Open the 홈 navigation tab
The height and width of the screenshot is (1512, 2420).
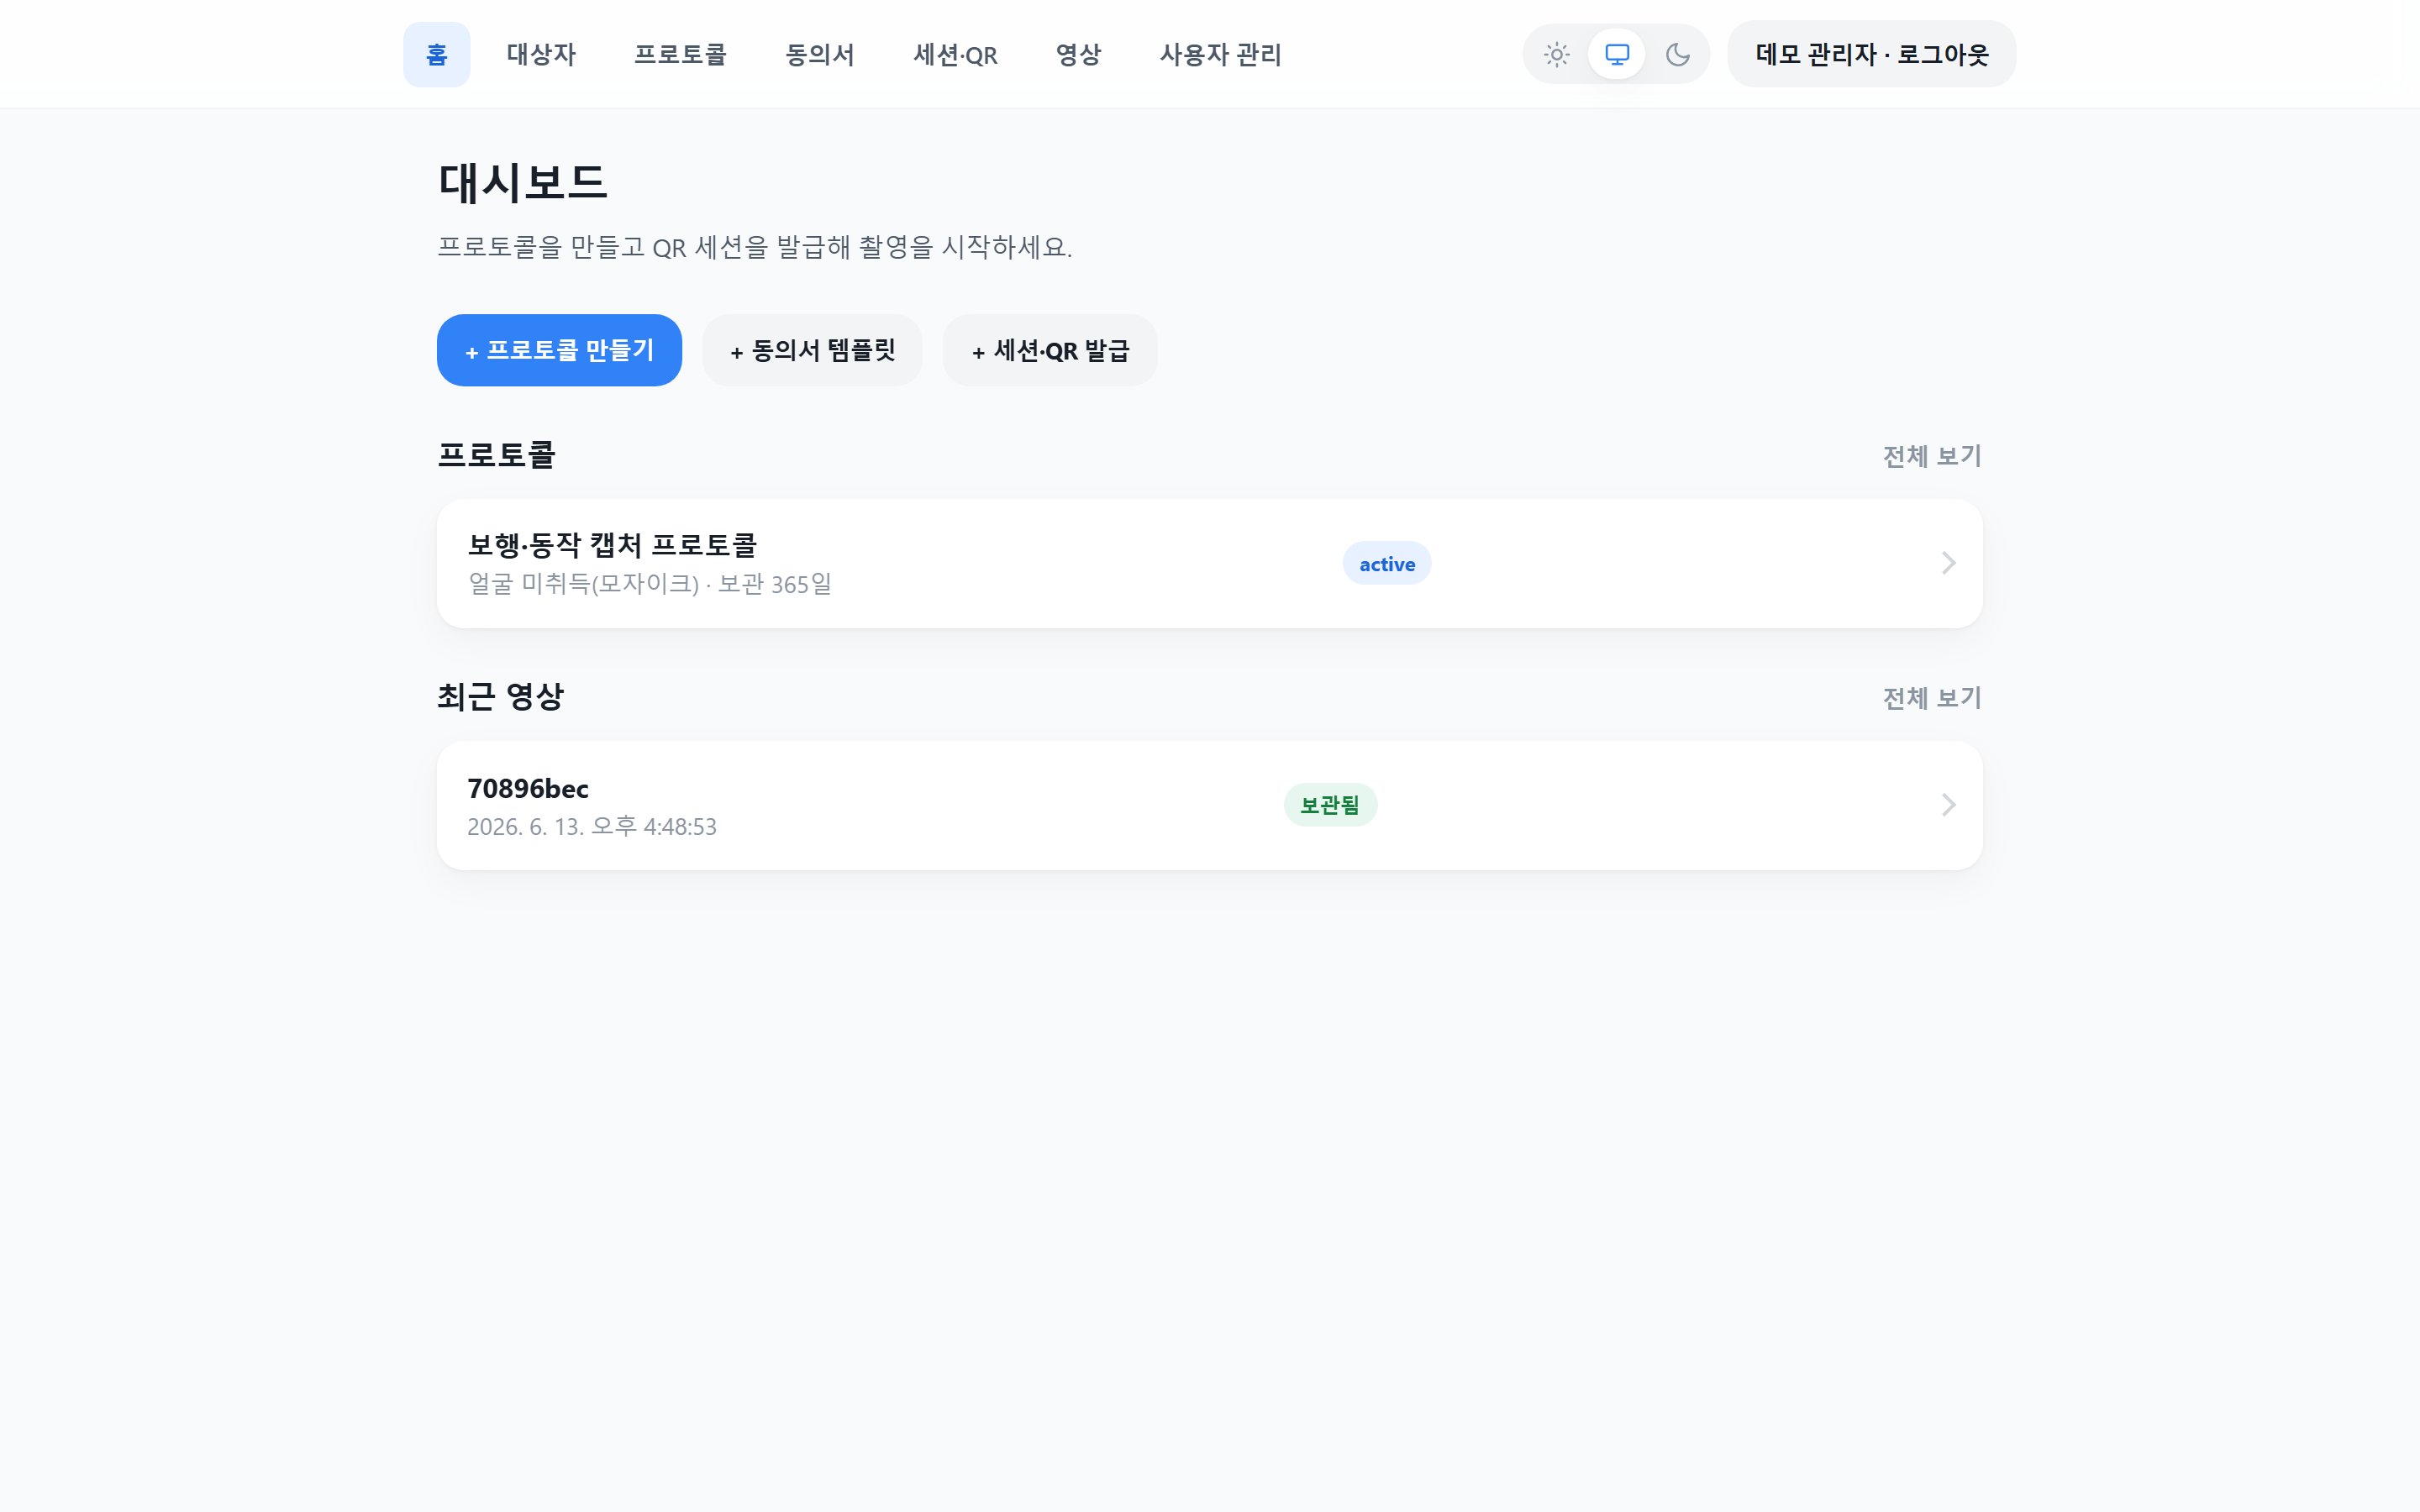pyautogui.click(x=436, y=54)
